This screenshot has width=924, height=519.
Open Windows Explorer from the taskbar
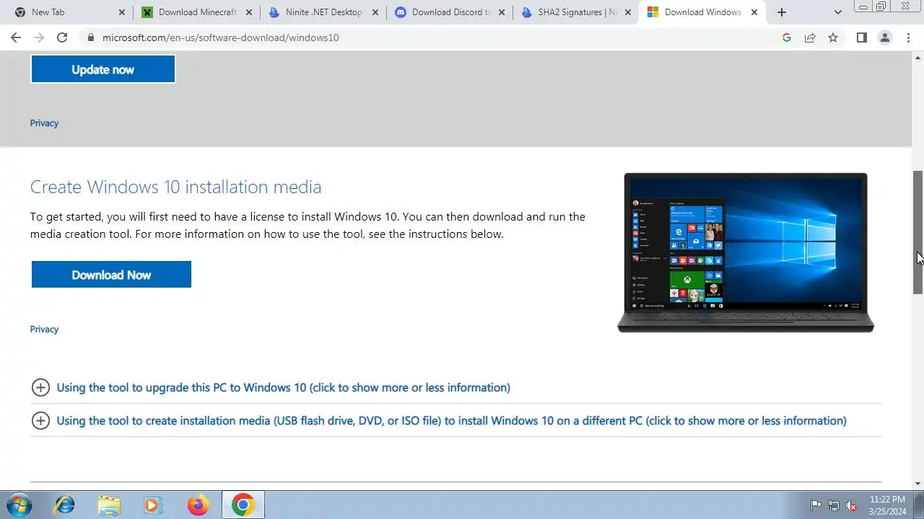point(109,505)
